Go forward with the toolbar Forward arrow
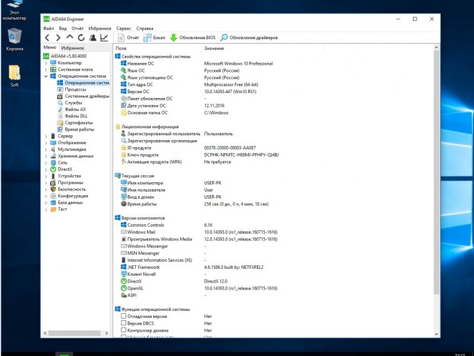 [58, 37]
